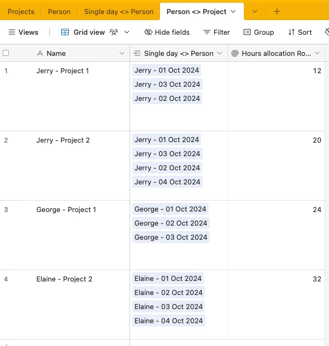The height and width of the screenshot is (346, 329).
Task: Open the Group options
Action: [x=259, y=32]
